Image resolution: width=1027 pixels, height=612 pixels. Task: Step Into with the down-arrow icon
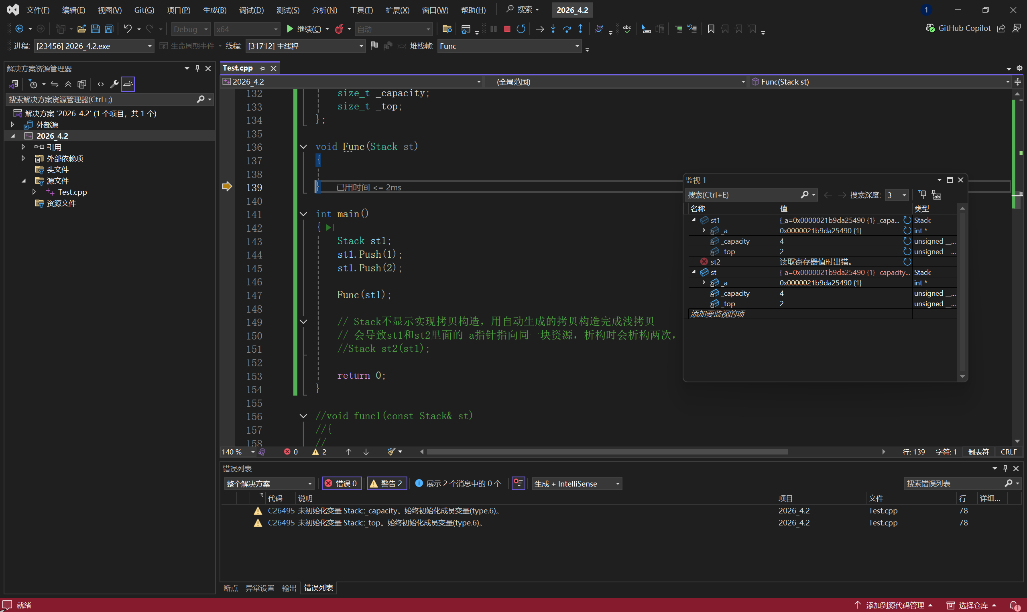tap(553, 29)
